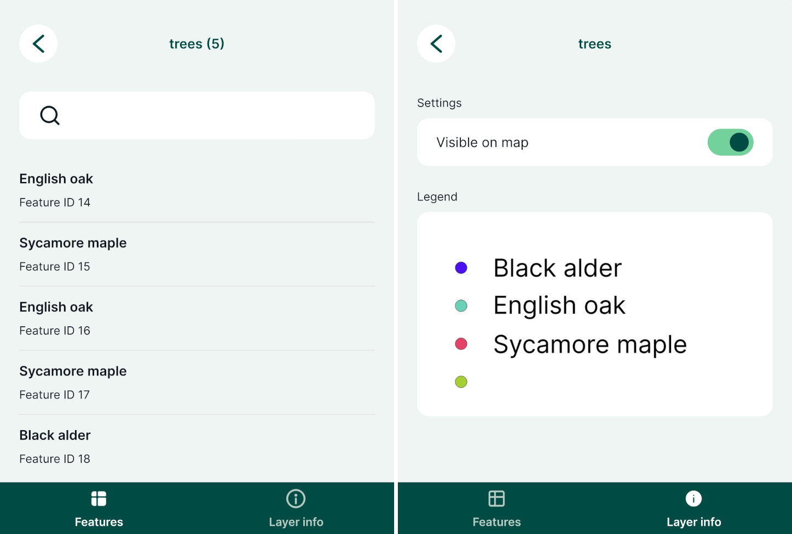Select the Features tab in the left screen
This screenshot has height=534, width=792.
[x=99, y=509]
